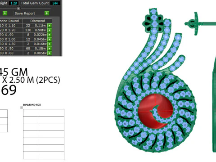Click the Diamond column header
The height and width of the screenshot is (162, 216).
tap(37, 21)
